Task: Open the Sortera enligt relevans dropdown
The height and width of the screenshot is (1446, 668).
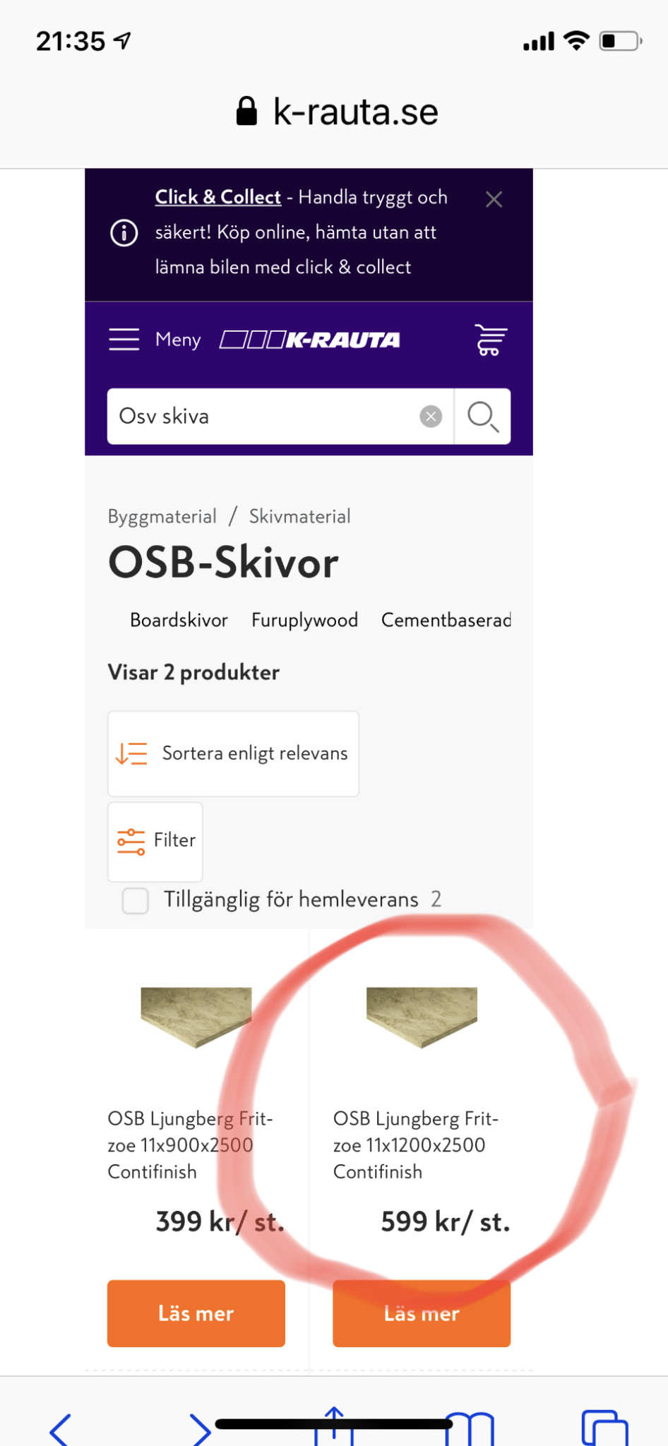Action: point(233,754)
